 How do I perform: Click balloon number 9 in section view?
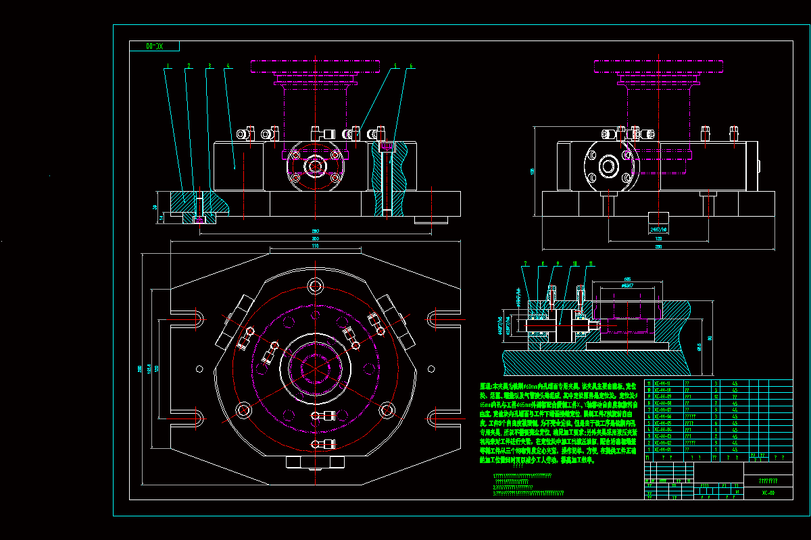click(x=558, y=263)
